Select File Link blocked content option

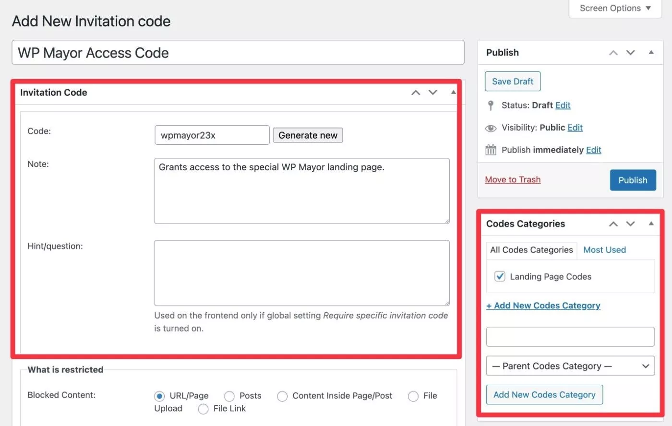point(203,409)
